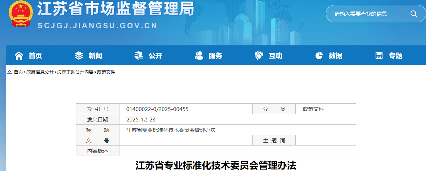The height and width of the screenshot is (171, 426).
Task: Go to 政策文件 breadcrumb link
Action: [106, 72]
